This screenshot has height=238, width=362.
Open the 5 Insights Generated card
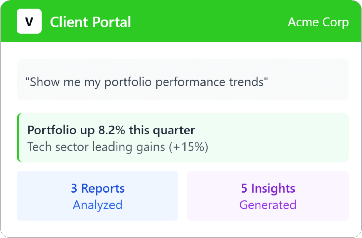coord(268,196)
